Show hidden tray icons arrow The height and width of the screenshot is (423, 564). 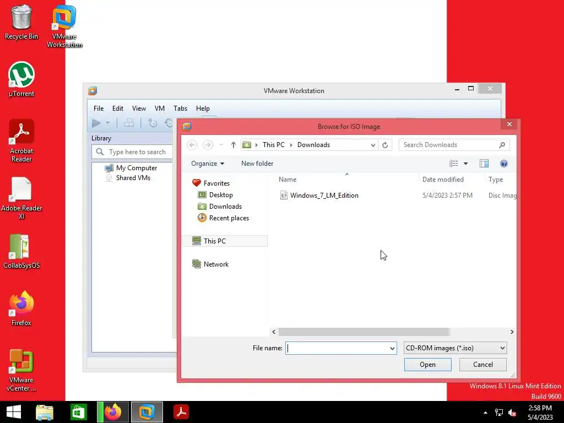pyautogui.click(x=485, y=413)
